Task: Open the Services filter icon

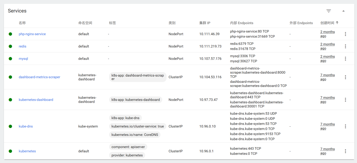Action: 329,11
